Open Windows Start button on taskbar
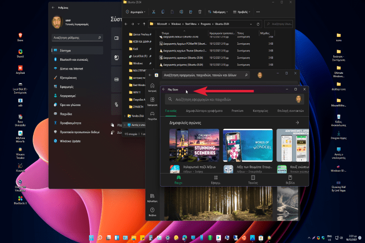 coord(91,238)
